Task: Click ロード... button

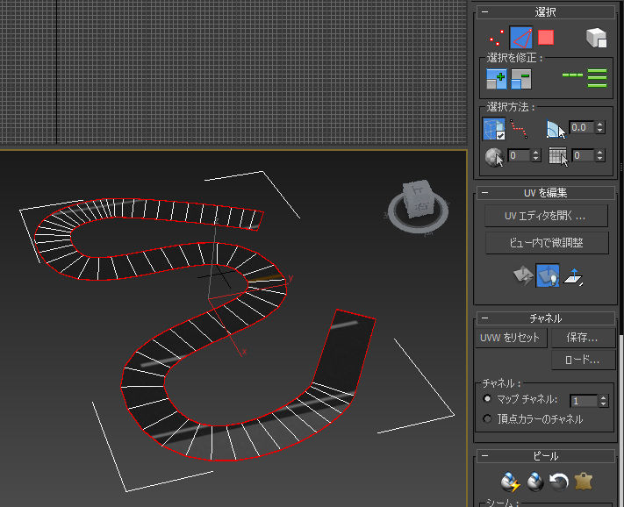Action: (583, 360)
